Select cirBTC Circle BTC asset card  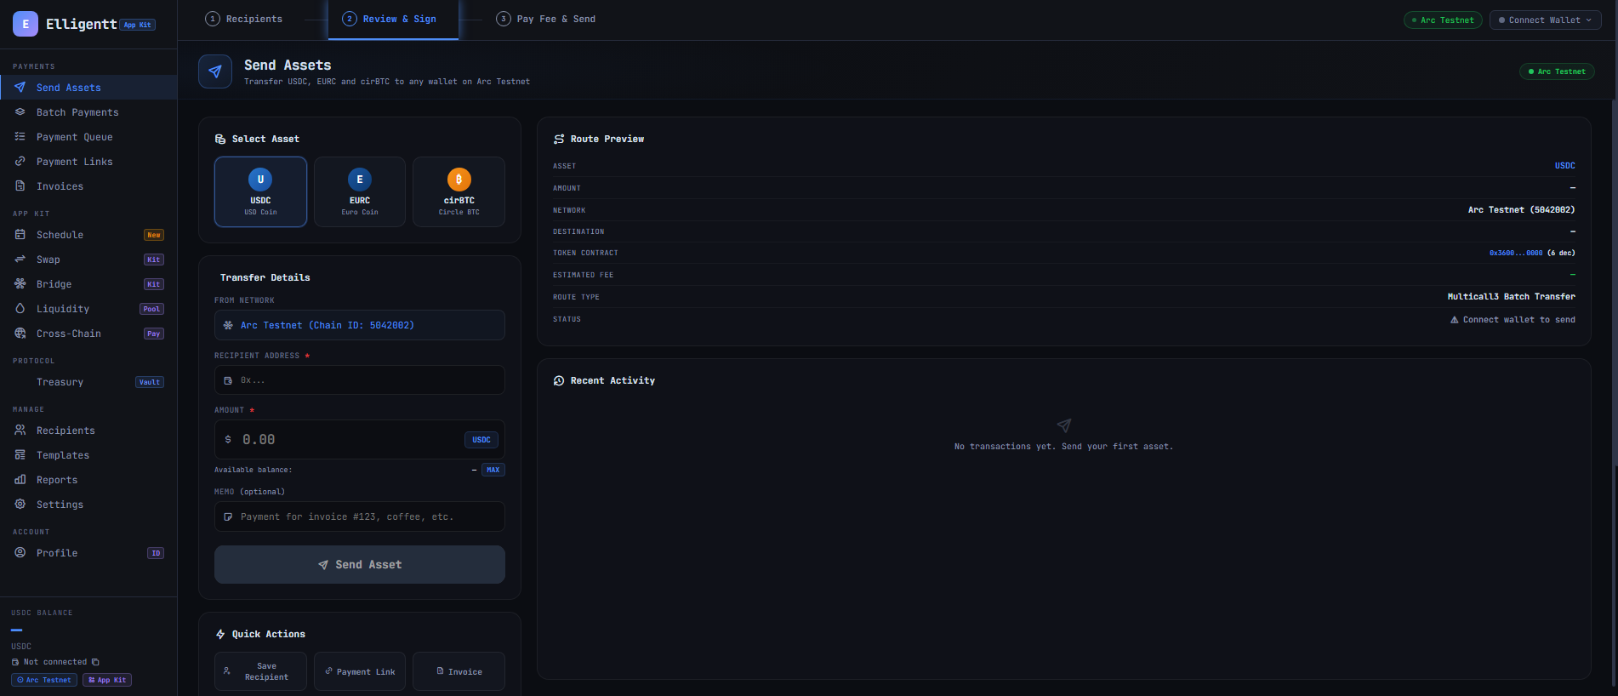point(459,191)
